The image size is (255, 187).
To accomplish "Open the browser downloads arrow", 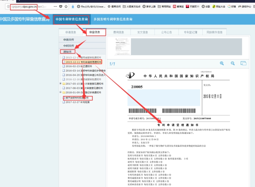I will pyautogui.click(x=73, y=6).
